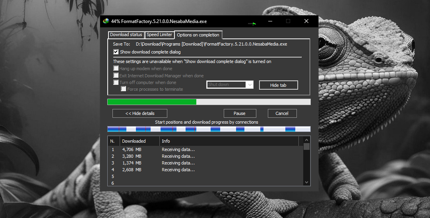Select connection row number 6
This screenshot has width=430, height=218.
(206, 183)
